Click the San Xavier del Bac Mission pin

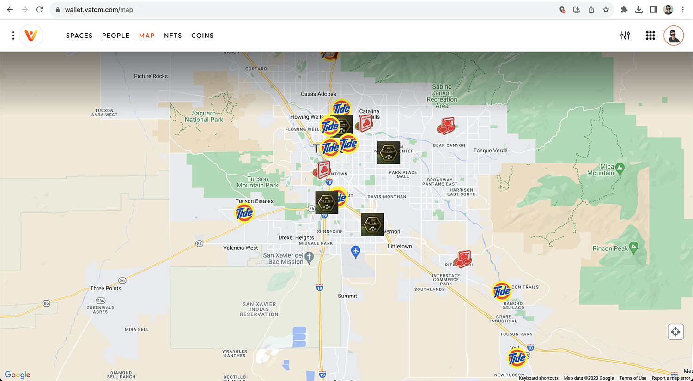[x=310, y=257]
